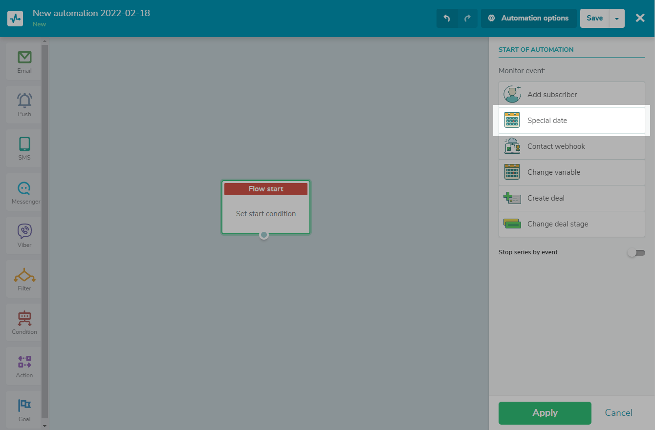Choose Change variable event
Screen dimensions: 655x430
[572, 172]
